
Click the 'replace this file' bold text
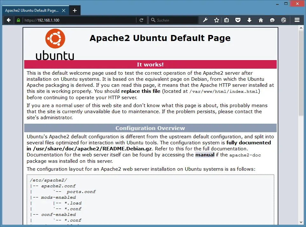coord(141,91)
